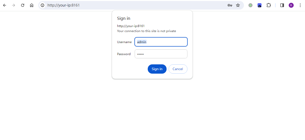This screenshot has width=305, height=140.
Task: Go to the browser home page
Action: [32, 5]
